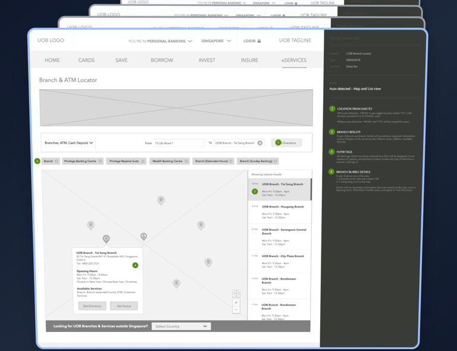Image resolution: width=457 pixels, height=351 pixels.
Task: Select the INSURE nav tab
Action: pyautogui.click(x=249, y=60)
